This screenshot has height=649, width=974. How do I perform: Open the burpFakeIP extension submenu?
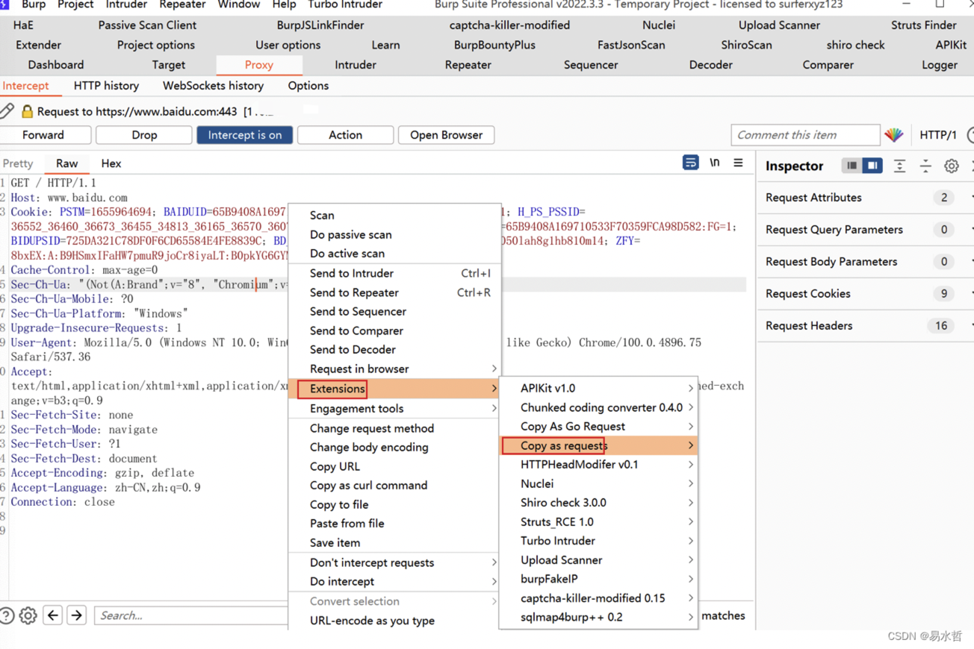(599, 578)
